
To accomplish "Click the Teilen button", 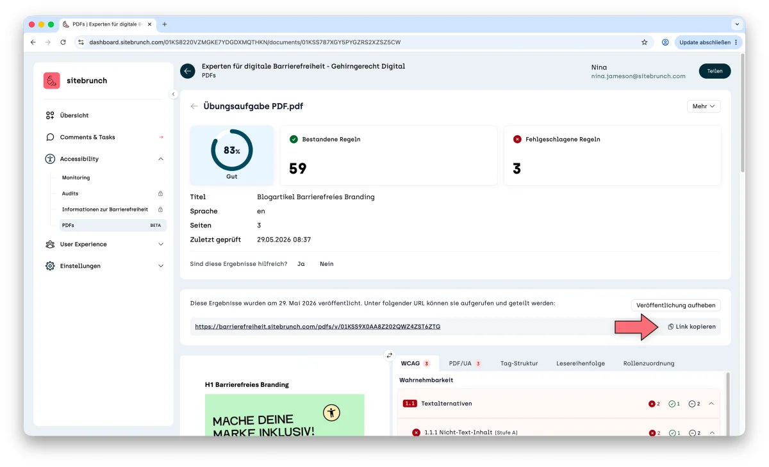I will click(715, 71).
